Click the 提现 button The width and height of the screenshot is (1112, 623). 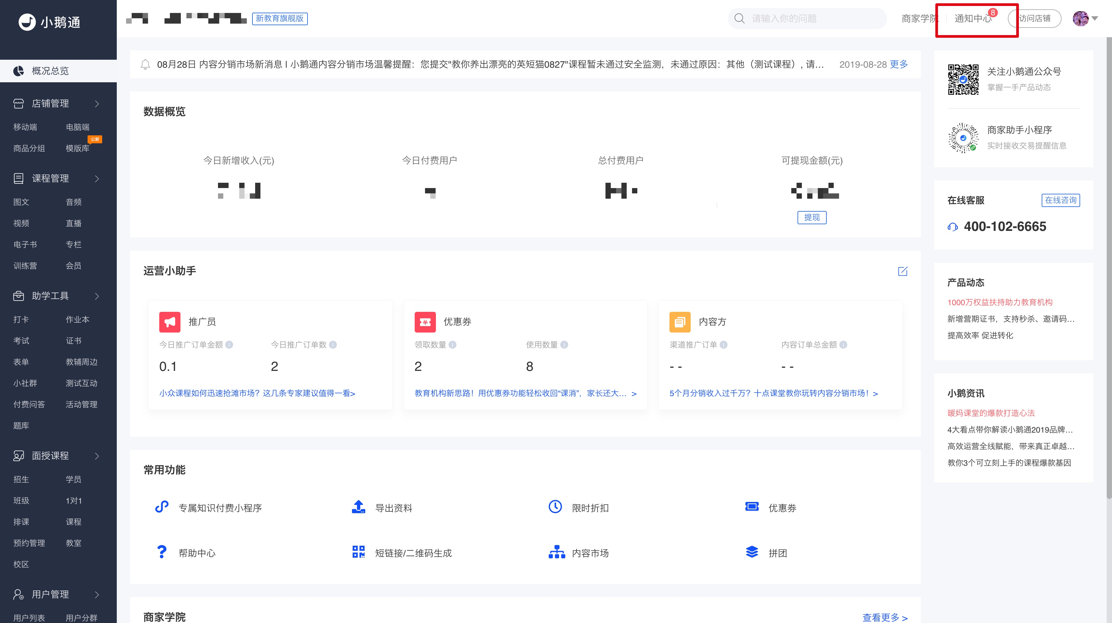point(811,217)
